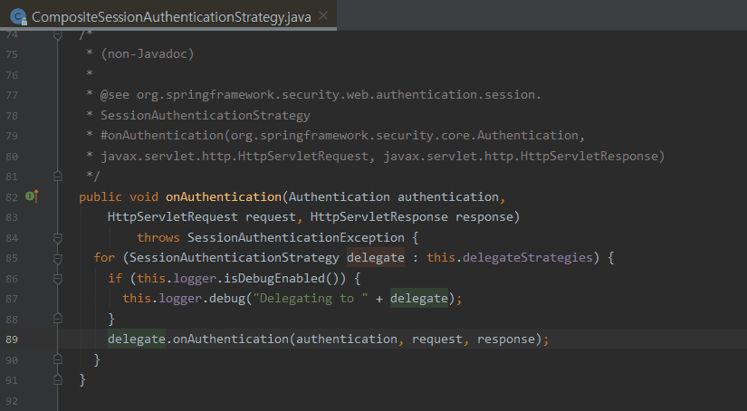
Task: Select the CompositeSessionAuthenticationStrategy.java tab
Action: coord(170,17)
